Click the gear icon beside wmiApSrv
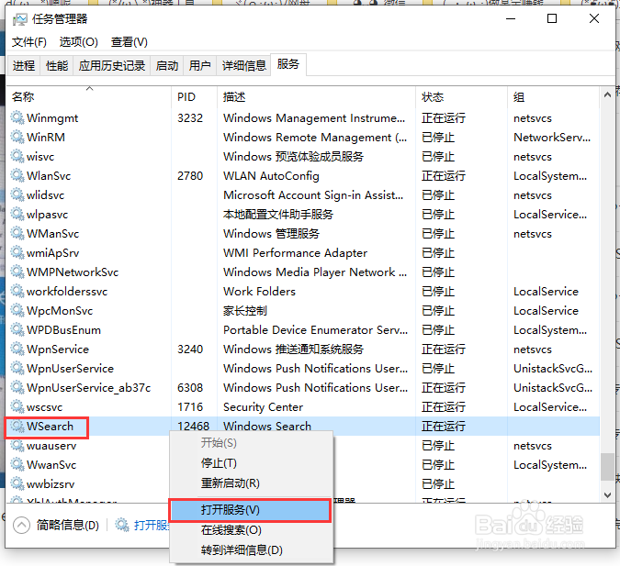620x566 pixels. (17, 253)
